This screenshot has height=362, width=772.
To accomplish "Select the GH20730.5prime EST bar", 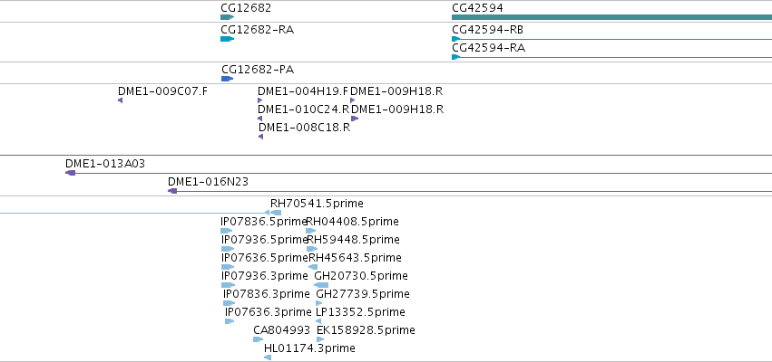I will pyautogui.click(x=321, y=285).
